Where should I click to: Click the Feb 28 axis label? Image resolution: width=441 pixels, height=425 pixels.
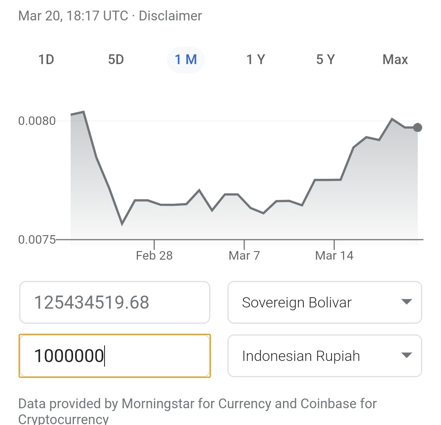tap(154, 256)
